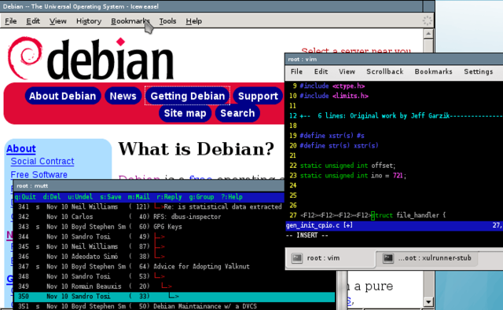Open the Tools menu in Iceweasel
Image resolution: width=503 pixels, height=310 pixels.
coord(167,21)
